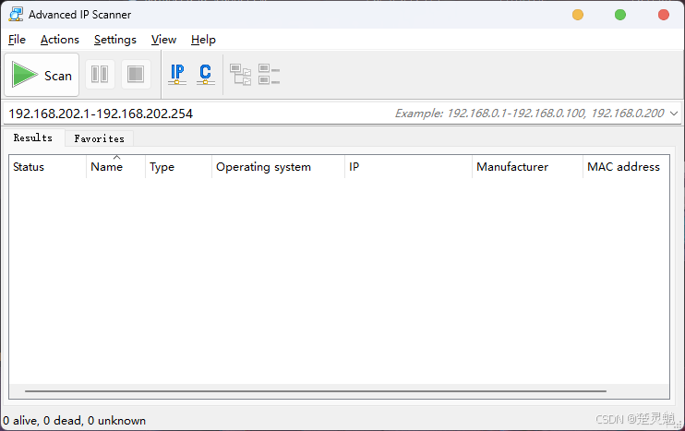The height and width of the screenshot is (431, 685).
Task: Sort by Status column header
Action: [x=48, y=167]
